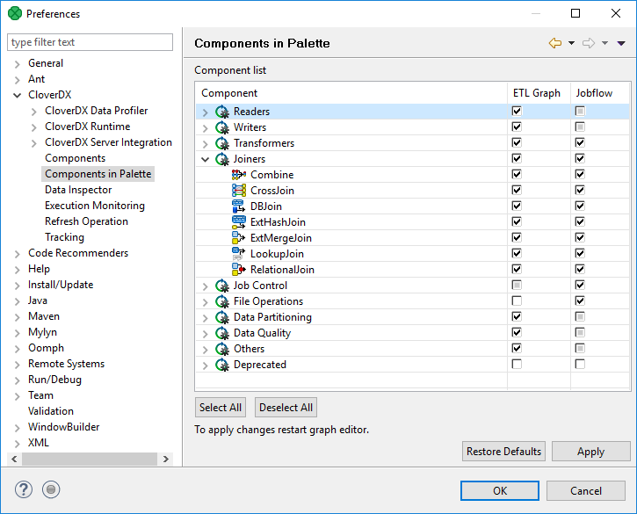Uncheck ETL Graph checkbox for Writers
This screenshot has width=637, height=514.
517,127
